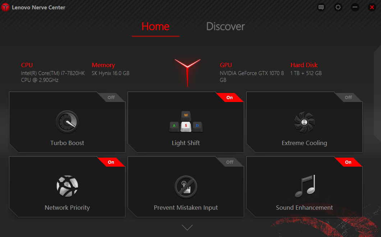Click the Prevent Mistaken Input icon
This screenshot has height=237, width=381.
[186, 187]
